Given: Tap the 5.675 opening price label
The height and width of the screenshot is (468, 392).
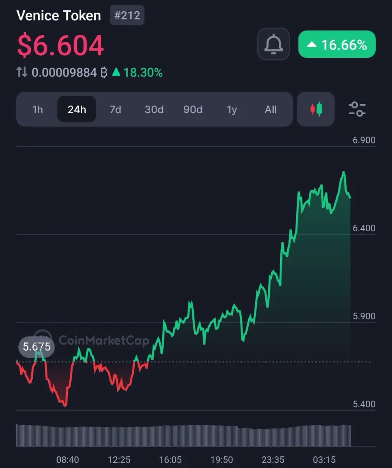Looking at the screenshot, I should click(x=37, y=346).
